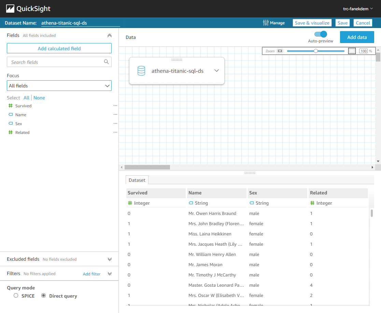Click the integer hash icon beside Related field

click(11, 132)
